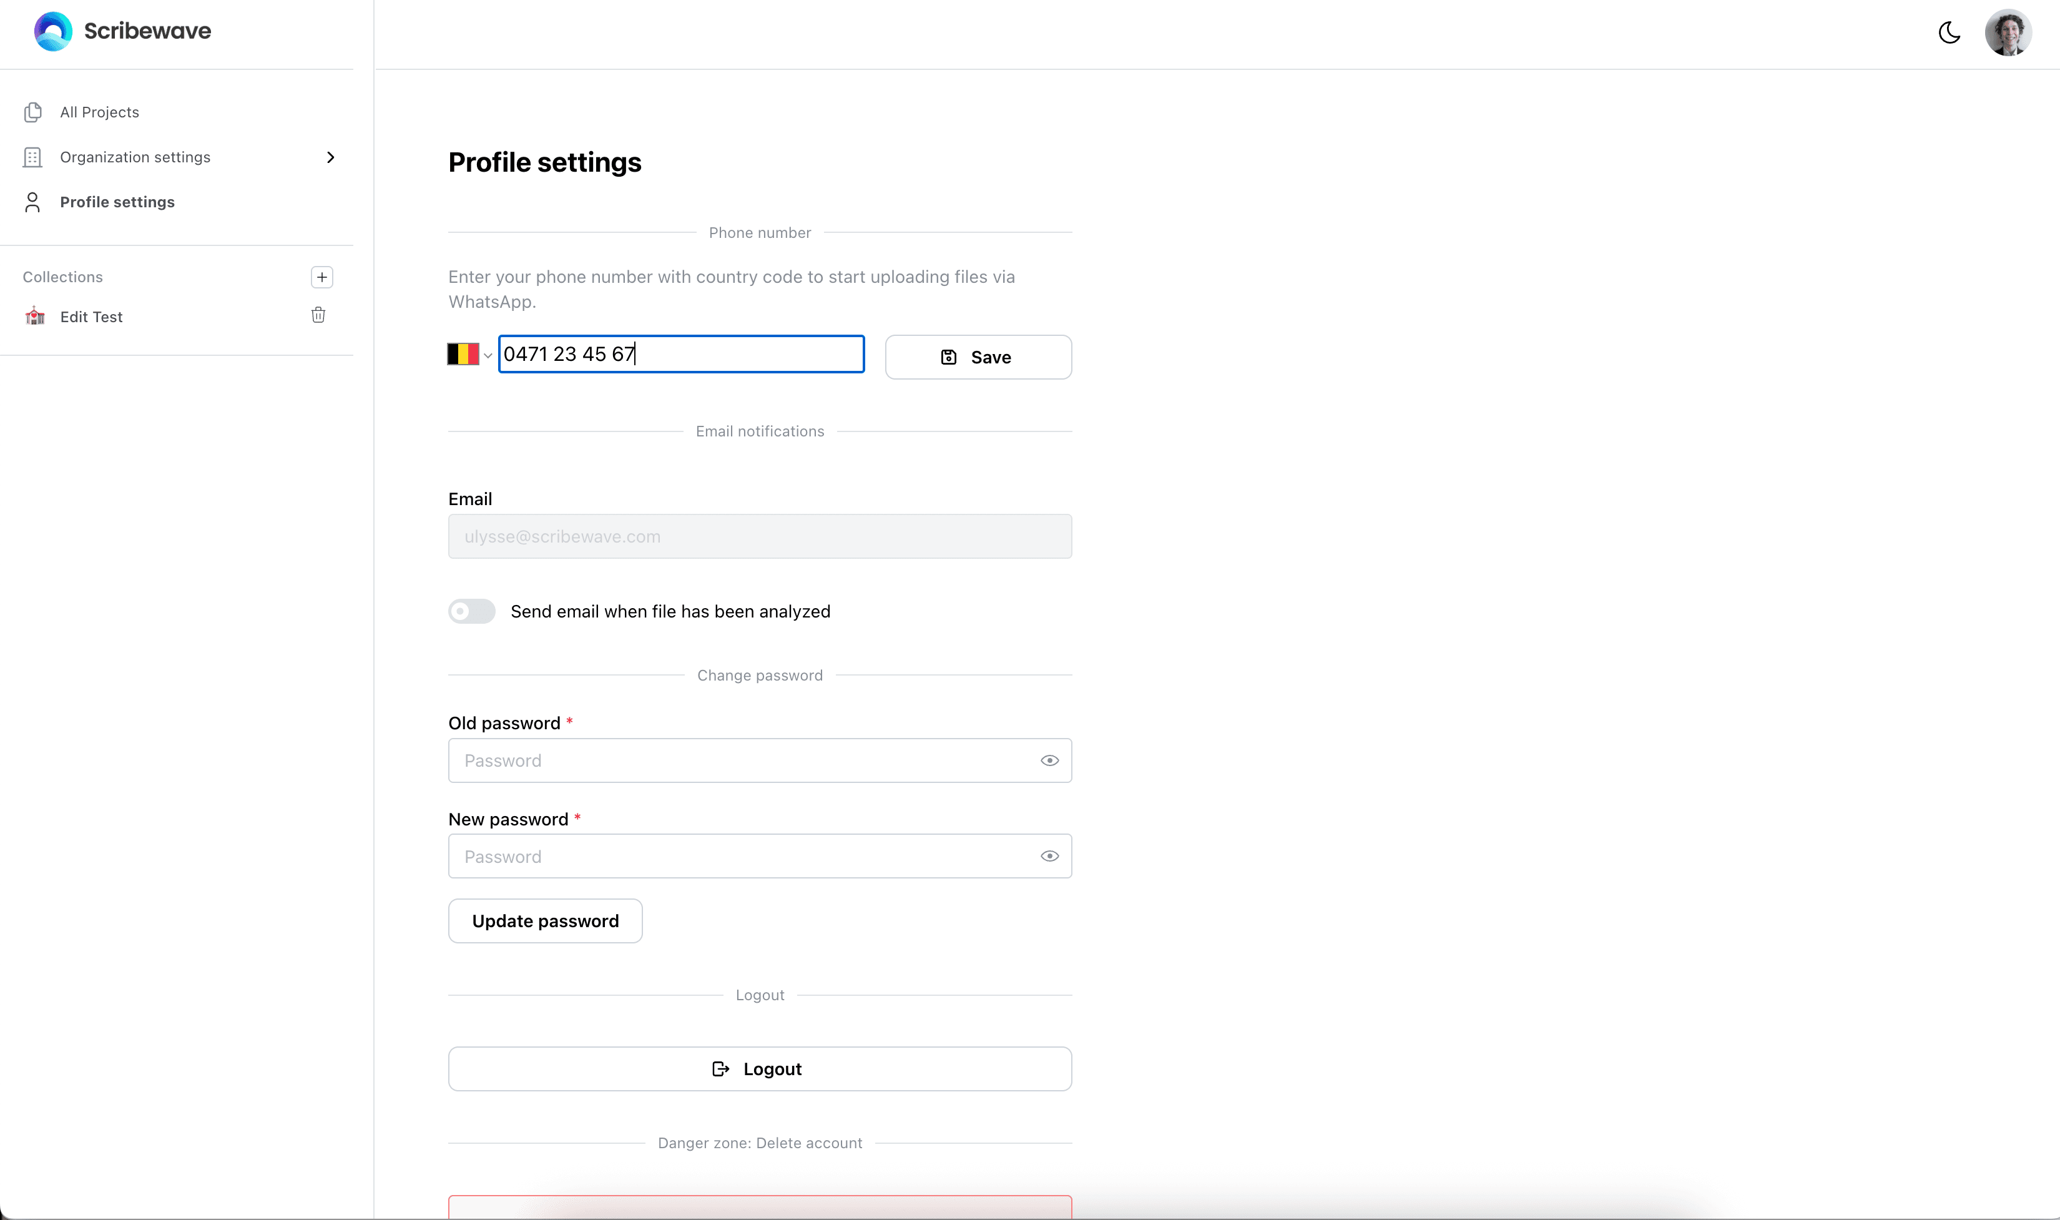Open your profile via the avatar photo
Screen dimensions: 2060x1220
point(2009,32)
